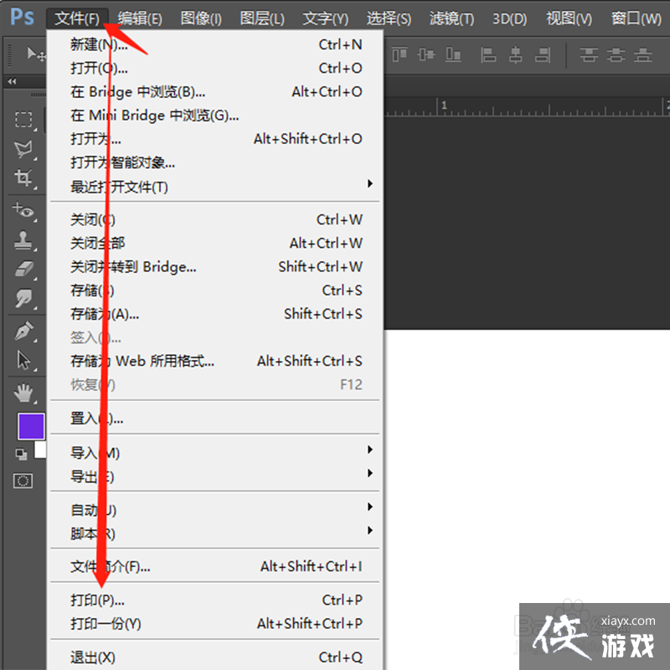
Task: Click 退出(X) to quit Photoshop
Action: click(93, 657)
